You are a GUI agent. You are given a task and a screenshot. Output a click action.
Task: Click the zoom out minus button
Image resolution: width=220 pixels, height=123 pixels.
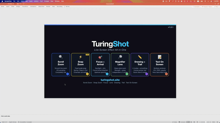pos(200,122)
